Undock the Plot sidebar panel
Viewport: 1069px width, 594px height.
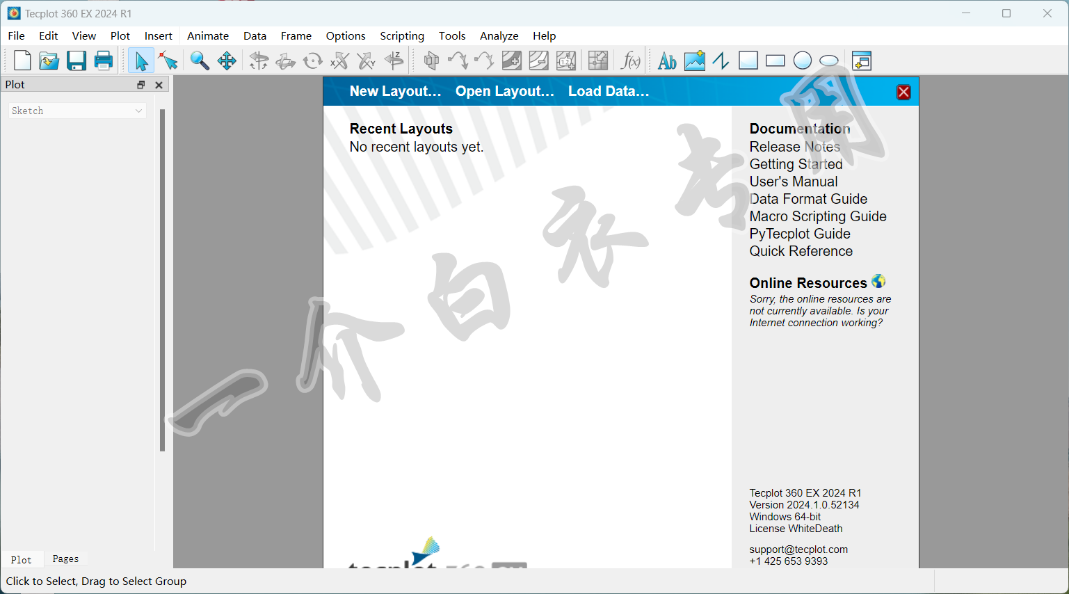pyautogui.click(x=141, y=85)
